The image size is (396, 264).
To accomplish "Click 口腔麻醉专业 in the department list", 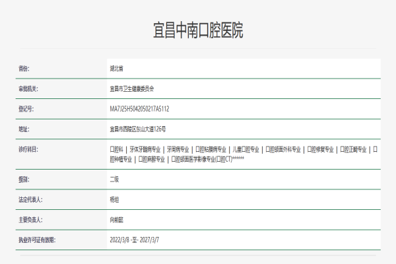I will tap(152, 160).
